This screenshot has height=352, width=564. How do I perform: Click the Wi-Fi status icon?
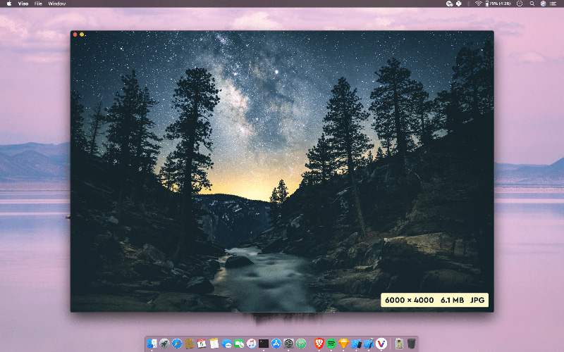(x=478, y=4)
